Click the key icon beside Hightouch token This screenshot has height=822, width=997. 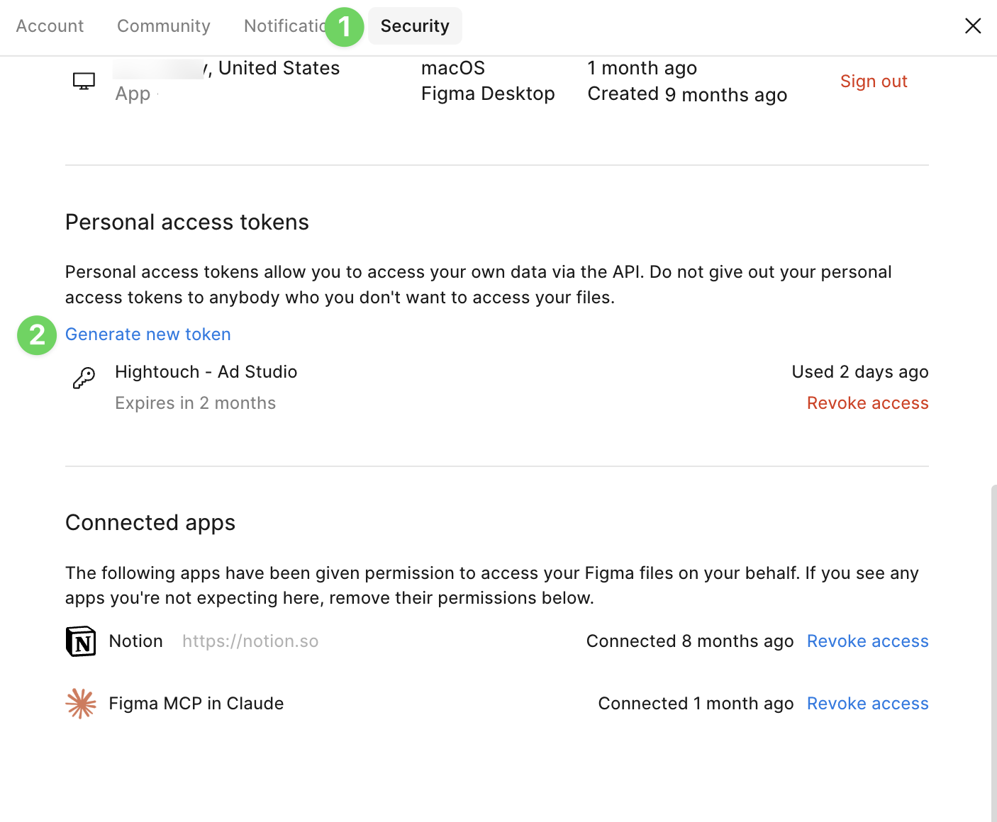point(84,378)
